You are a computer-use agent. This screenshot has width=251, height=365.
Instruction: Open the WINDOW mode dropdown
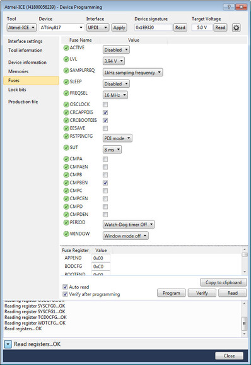[125, 236]
